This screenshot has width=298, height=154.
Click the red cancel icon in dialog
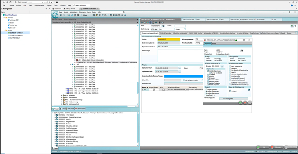[x=245, y=102]
